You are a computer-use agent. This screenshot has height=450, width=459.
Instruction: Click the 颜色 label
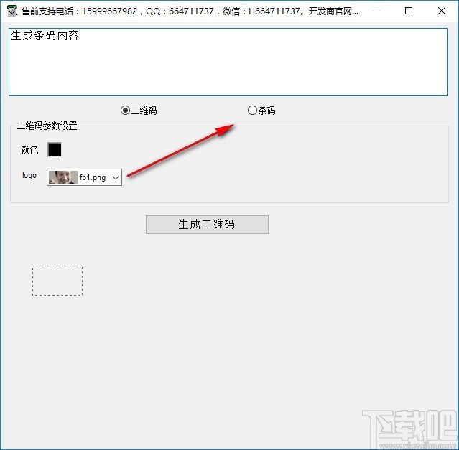click(30, 150)
